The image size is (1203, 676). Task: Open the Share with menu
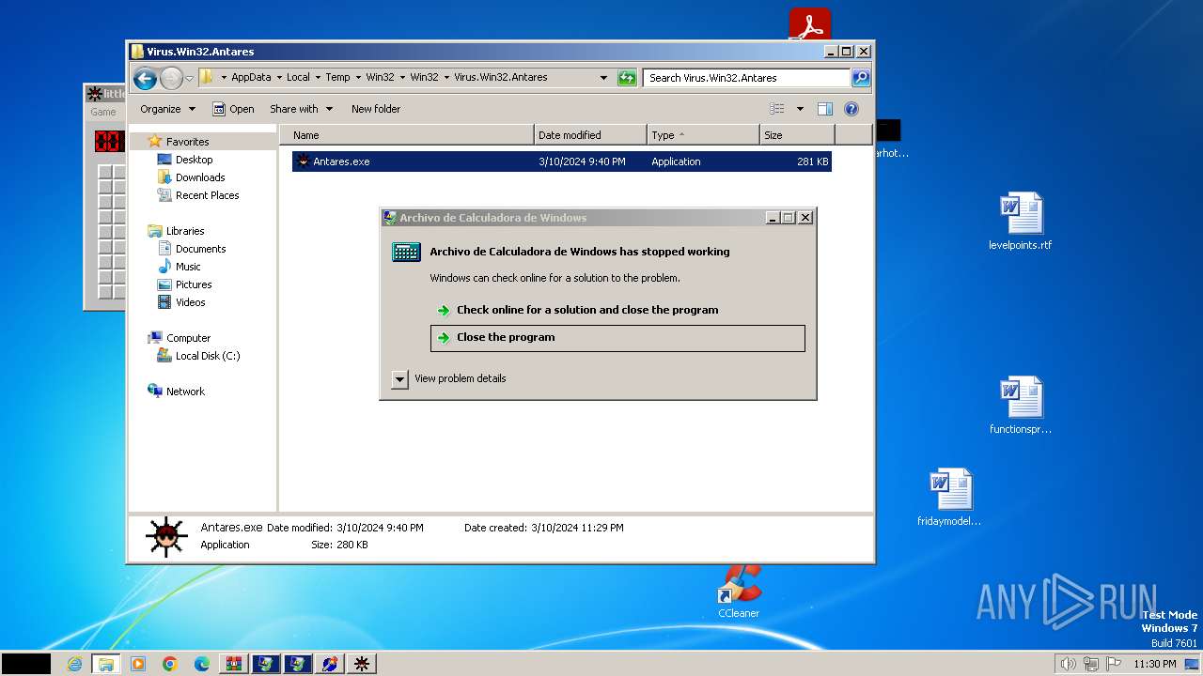click(301, 109)
